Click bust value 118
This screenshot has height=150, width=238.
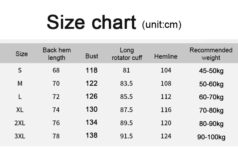click(x=91, y=70)
